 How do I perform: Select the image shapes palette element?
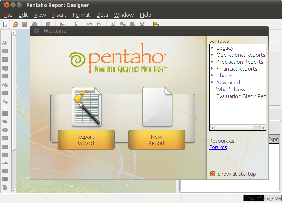click(x=5, y=122)
